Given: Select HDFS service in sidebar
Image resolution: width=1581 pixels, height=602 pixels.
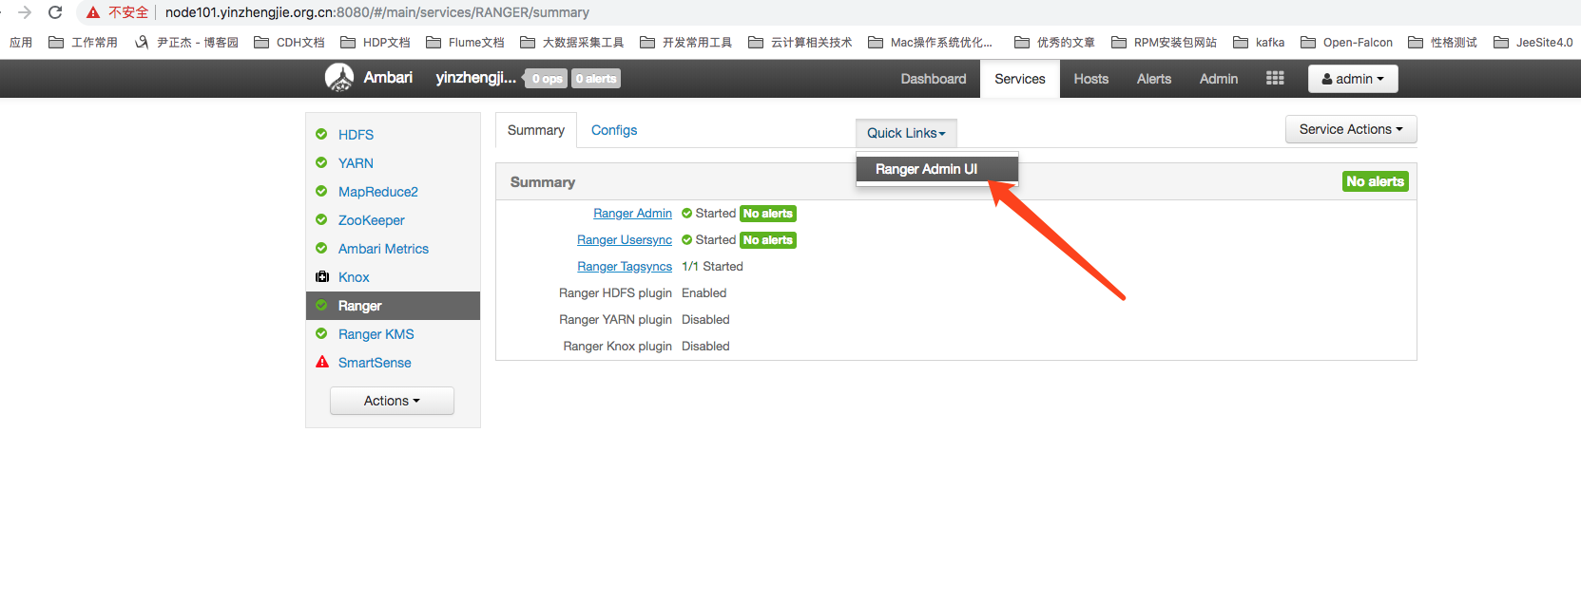Looking at the screenshot, I should click(356, 135).
